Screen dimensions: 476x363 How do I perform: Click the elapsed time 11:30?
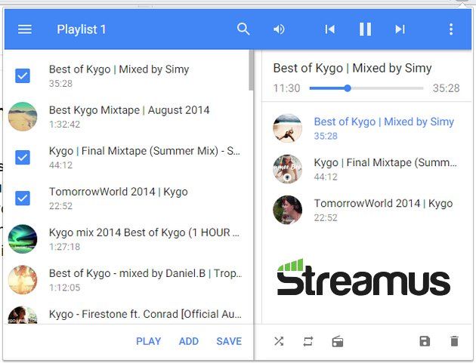point(286,88)
